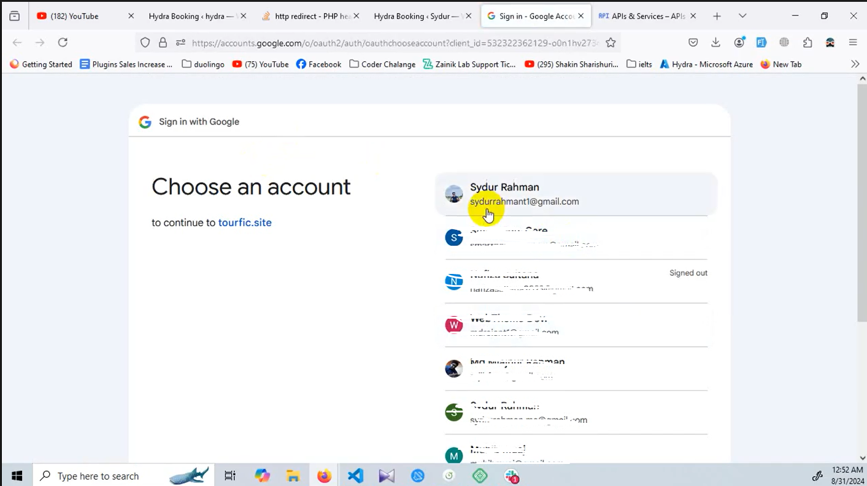Open Zainik Lab Support Tic... bookmark
This screenshot has width=867, height=486.
[469, 64]
